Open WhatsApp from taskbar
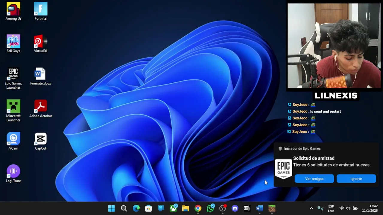The width and height of the screenshot is (383, 215). [210, 208]
